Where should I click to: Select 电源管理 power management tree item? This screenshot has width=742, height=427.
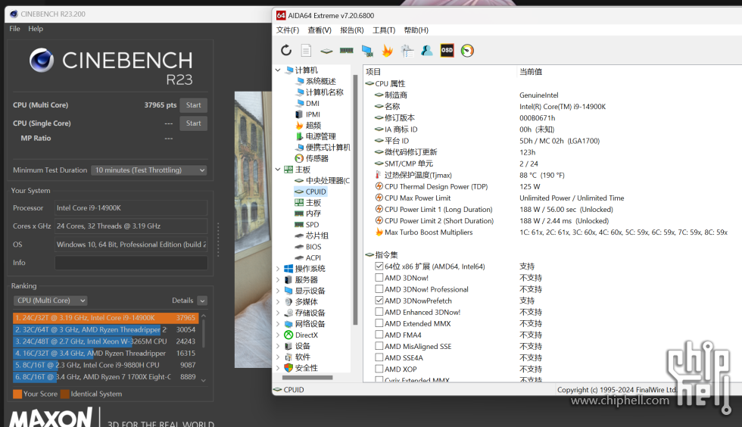click(320, 136)
